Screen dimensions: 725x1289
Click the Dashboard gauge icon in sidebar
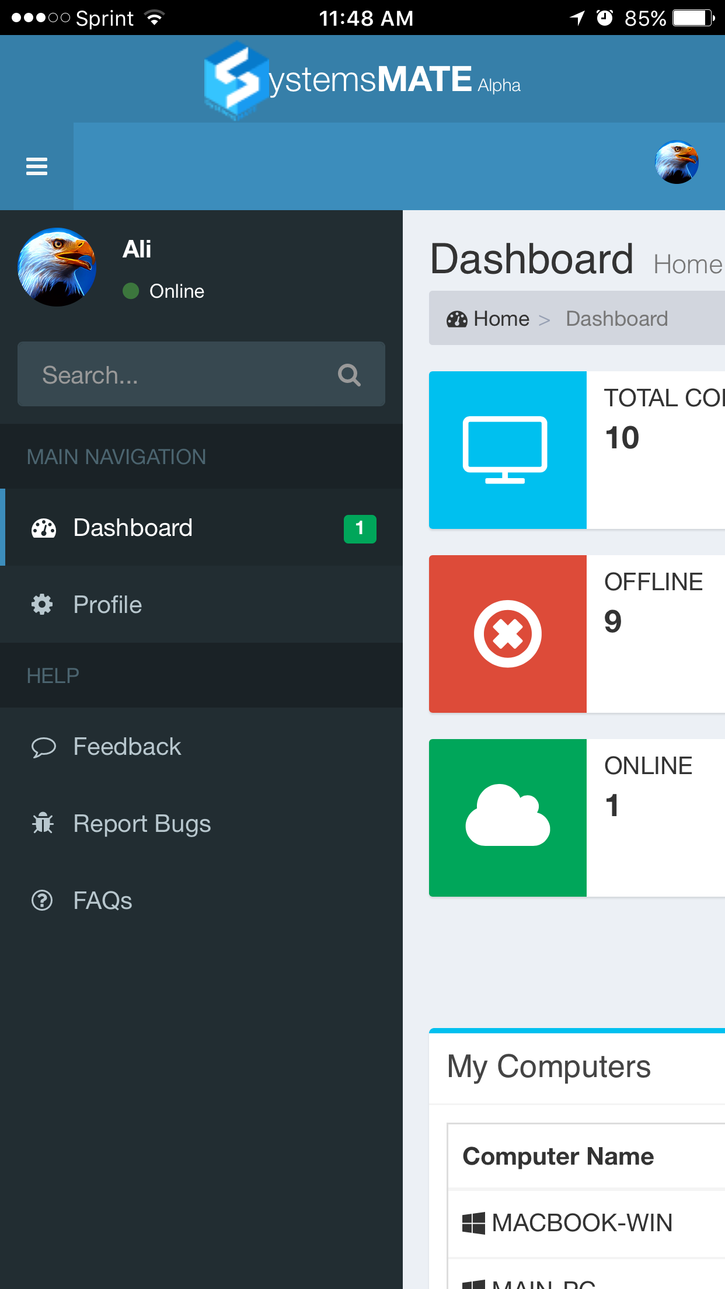pos(44,528)
